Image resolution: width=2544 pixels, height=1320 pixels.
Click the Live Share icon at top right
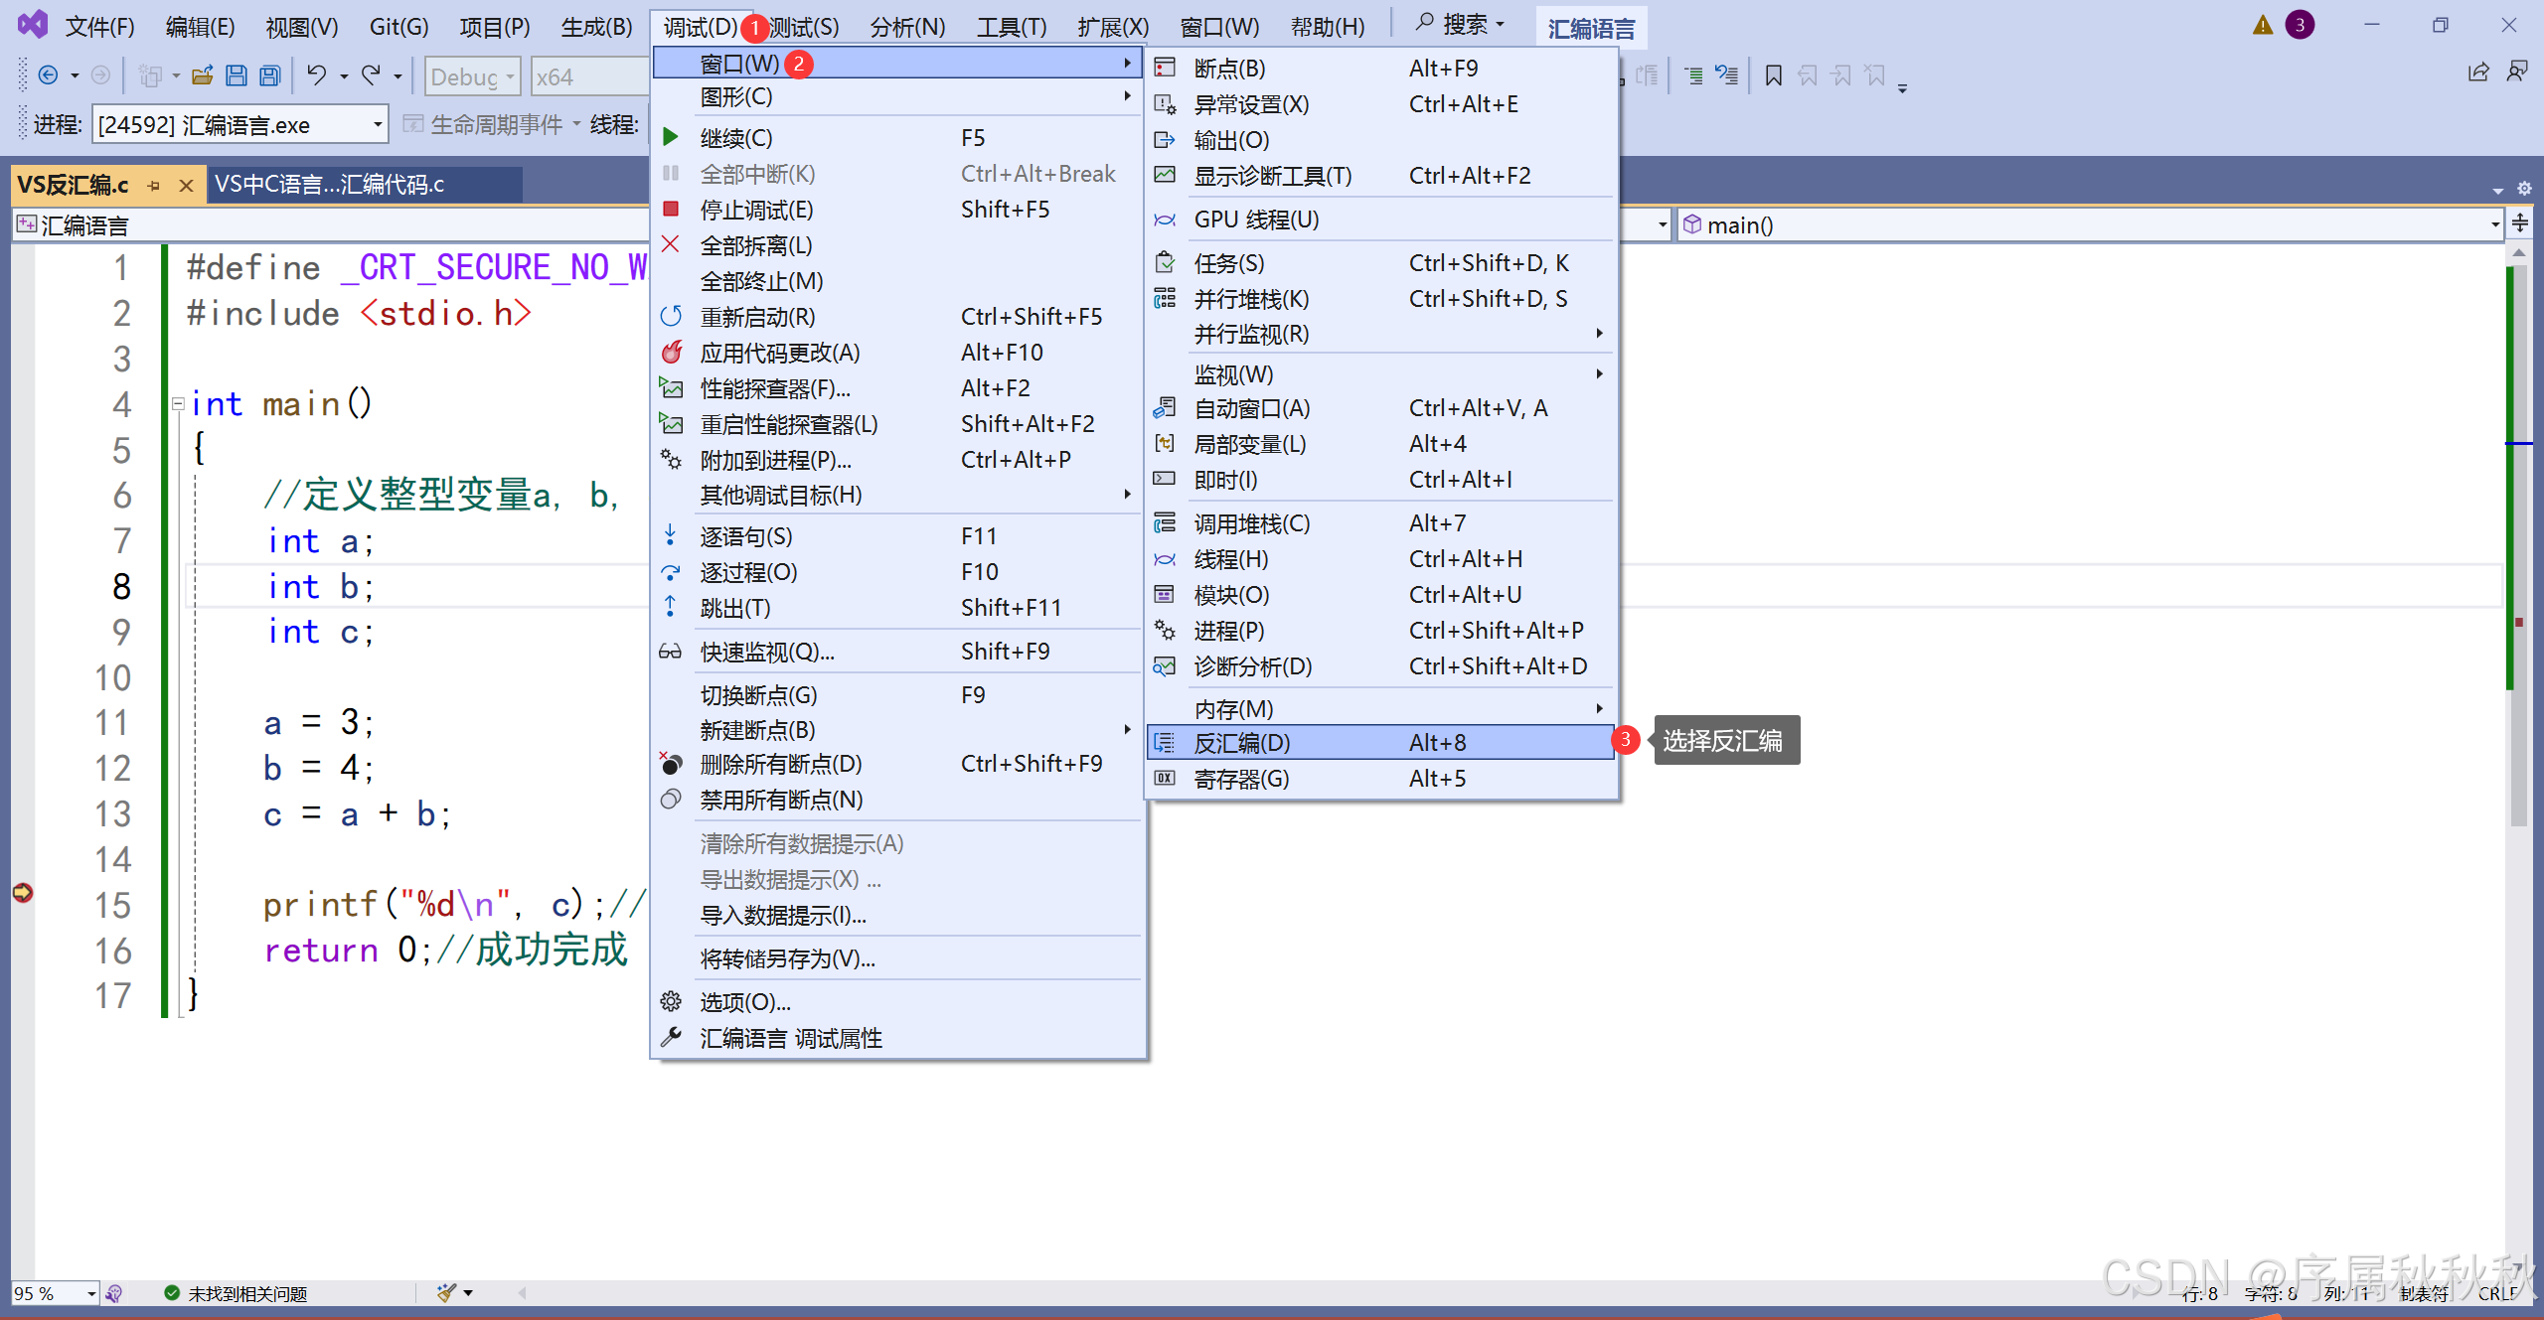2478,73
